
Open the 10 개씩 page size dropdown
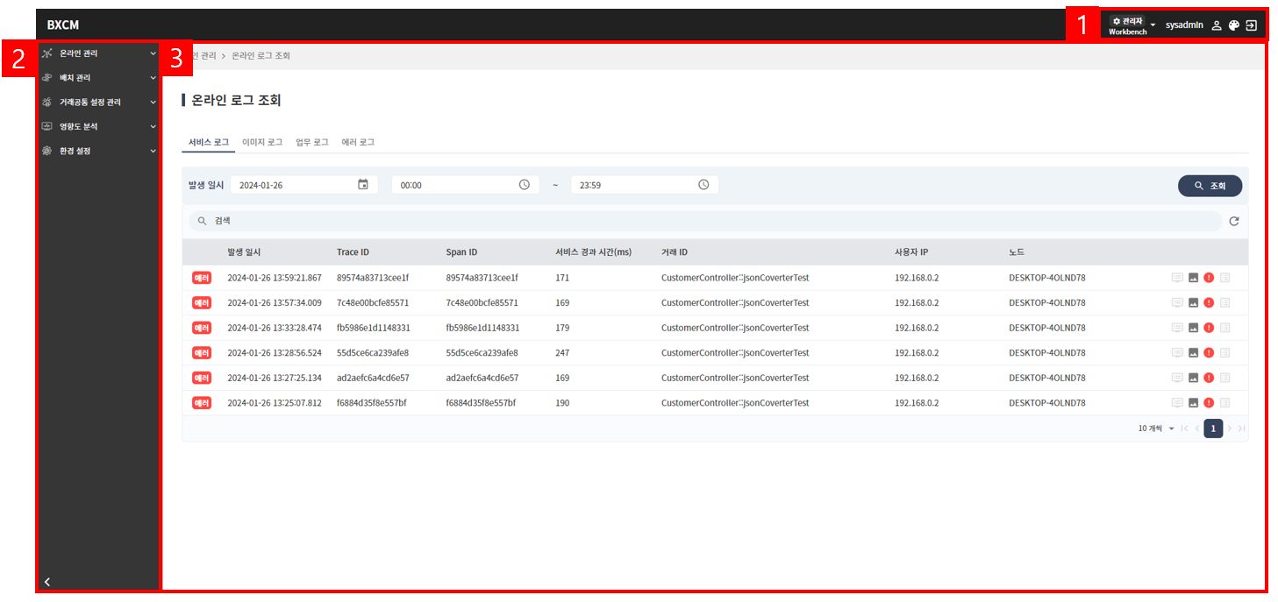[1156, 428]
